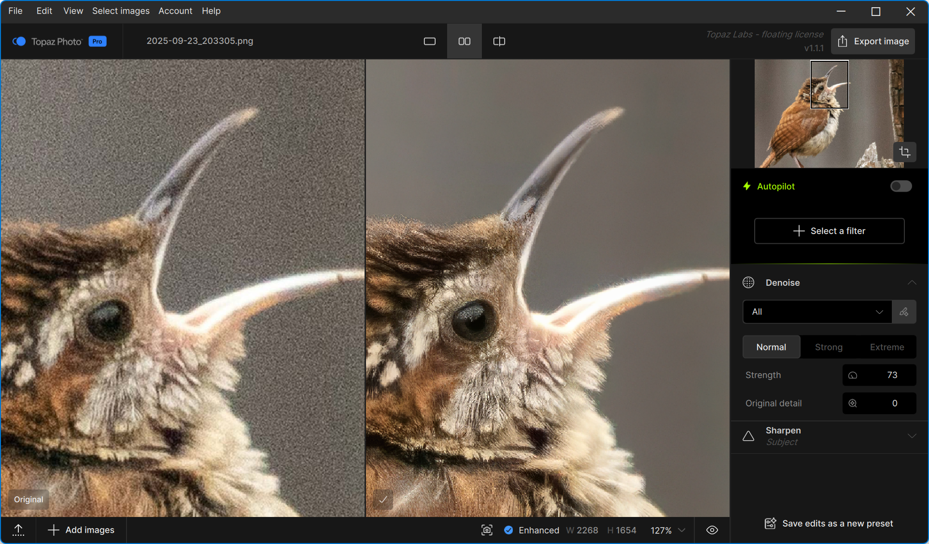Image resolution: width=929 pixels, height=544 pixels.
Task: Collapse the Denoise panel chevron
Action: click(x=912, y=282)
